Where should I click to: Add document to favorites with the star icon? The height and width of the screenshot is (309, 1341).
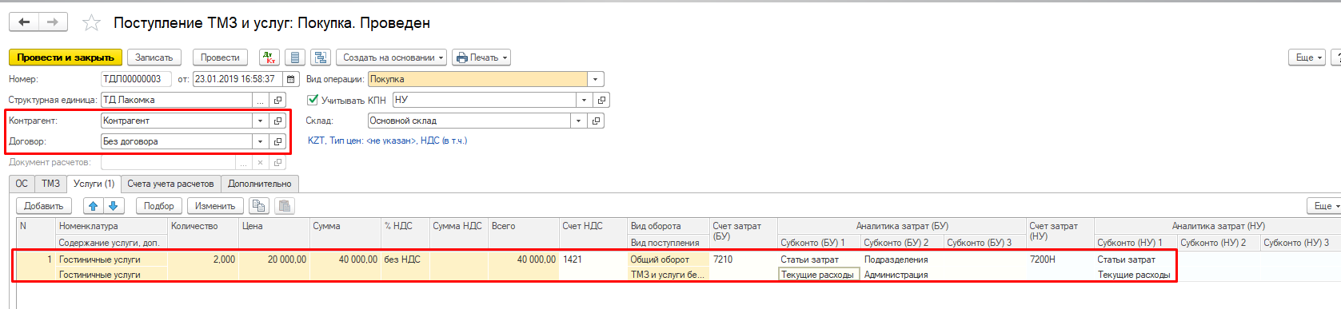coord(92,23)
